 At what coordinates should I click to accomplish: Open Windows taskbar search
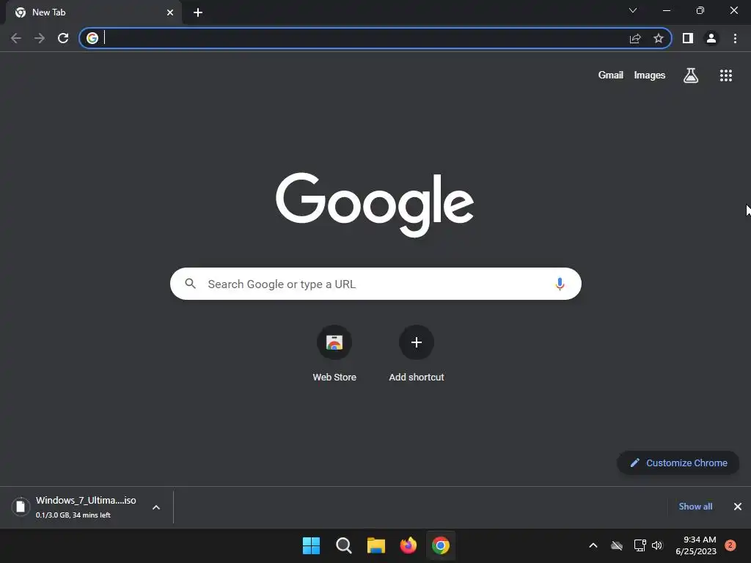pos(343,545)
